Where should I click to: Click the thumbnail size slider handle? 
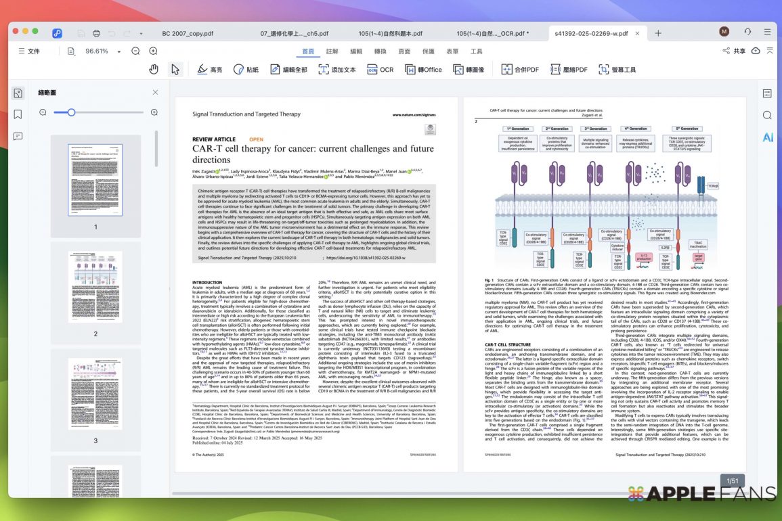[x=71, y=112]
